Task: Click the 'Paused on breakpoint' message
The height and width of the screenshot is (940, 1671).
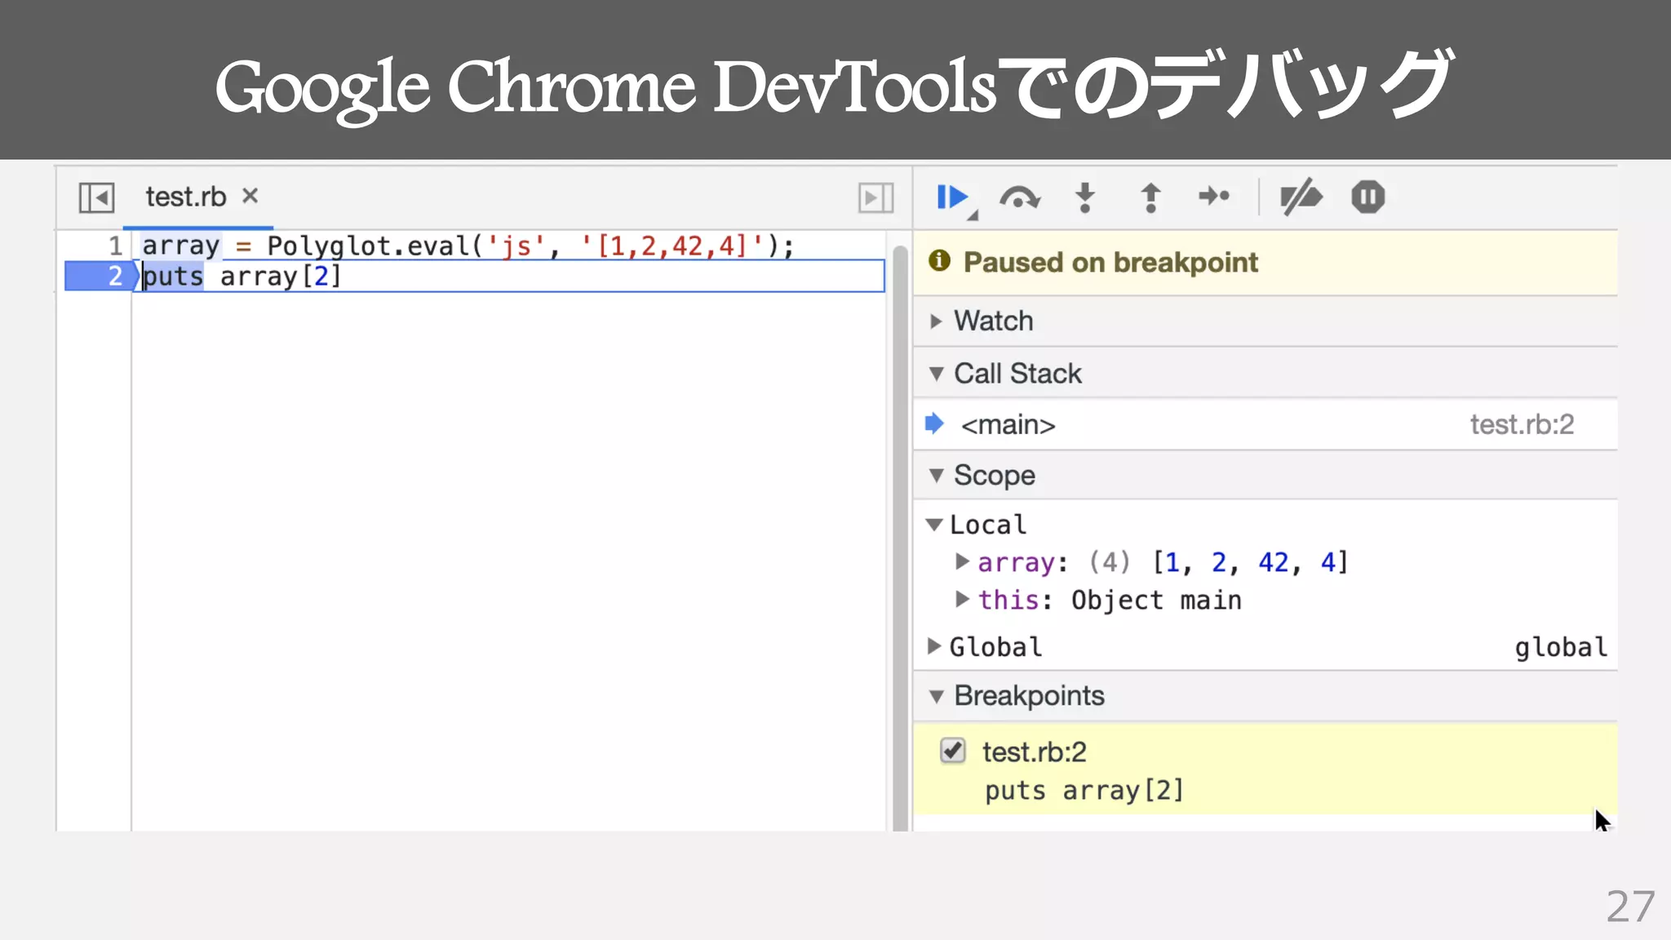Action: [x=1110, y=262]
